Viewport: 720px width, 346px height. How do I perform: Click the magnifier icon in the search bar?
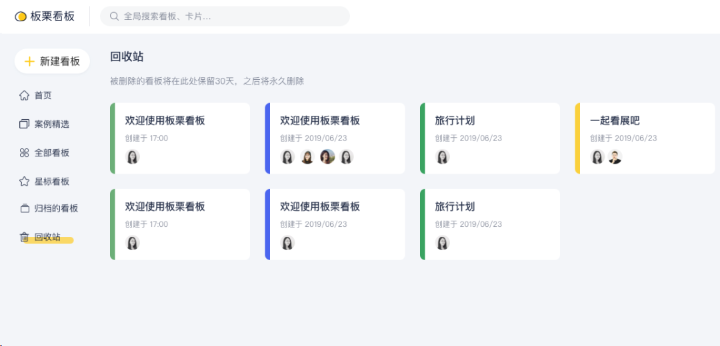click(x=115, y=17)
